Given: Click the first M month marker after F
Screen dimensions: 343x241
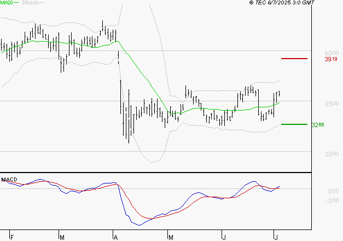Looking at the screenshot, I should click(x=62, y=238).
